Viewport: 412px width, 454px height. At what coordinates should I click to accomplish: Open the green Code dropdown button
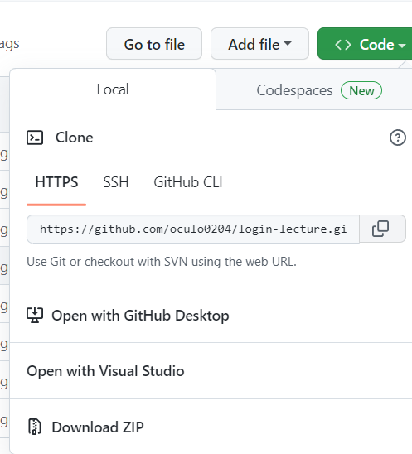(x=365, y=44)
